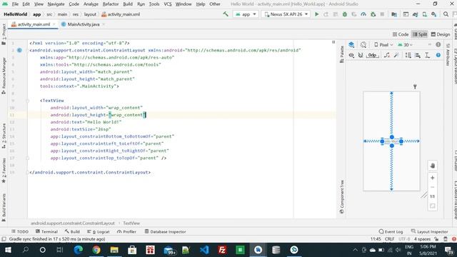Open the SDK Manager icon

[434, 14]
